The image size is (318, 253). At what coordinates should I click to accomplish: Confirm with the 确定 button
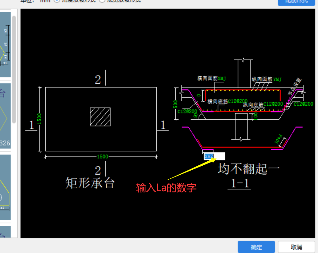tap(256, 247)
